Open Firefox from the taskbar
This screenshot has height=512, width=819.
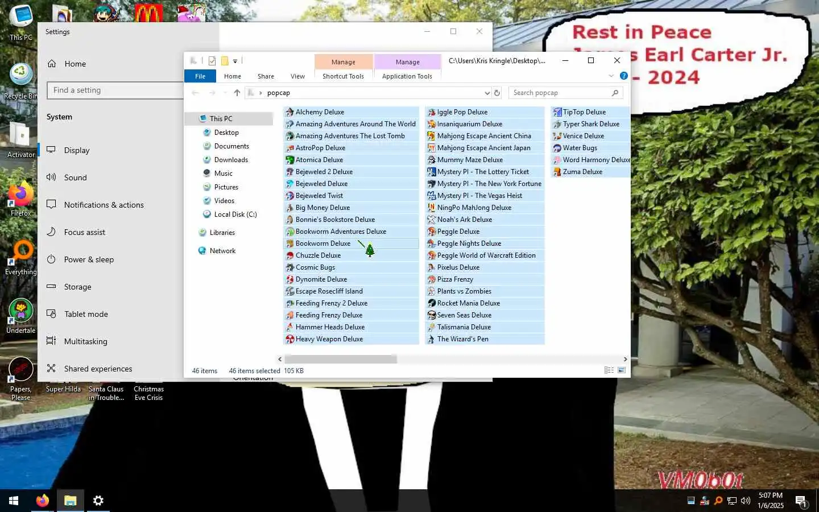[42, 501]
